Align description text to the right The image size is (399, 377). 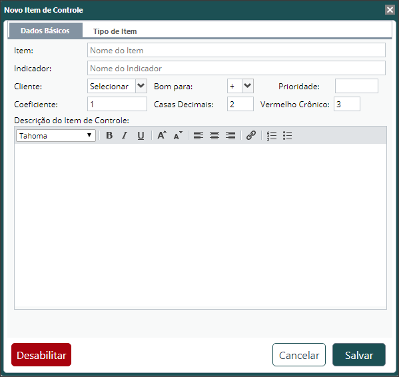click(x=230, y=135)
